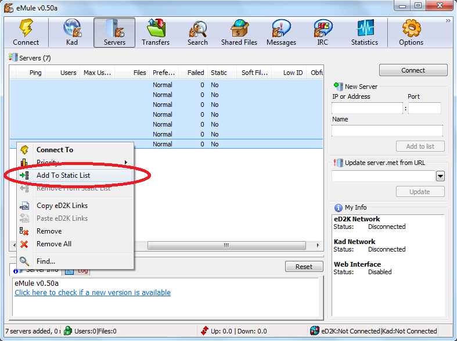
Task: Open the Messages page
Action: [281, 32]
